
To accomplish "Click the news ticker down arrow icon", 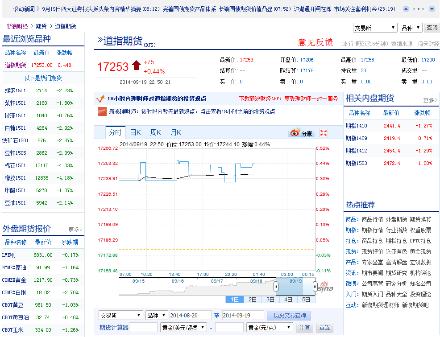I will [432, 9].
